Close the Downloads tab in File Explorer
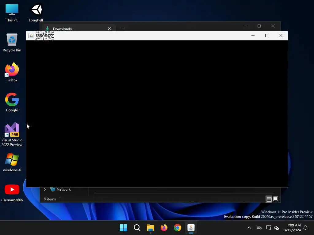Image resolution: width=314 pixels, height=235 pixels. point(109,29)
